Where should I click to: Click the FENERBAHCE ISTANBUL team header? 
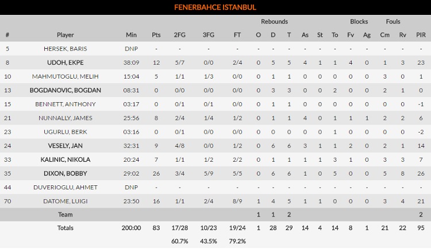tap(215, 7)
